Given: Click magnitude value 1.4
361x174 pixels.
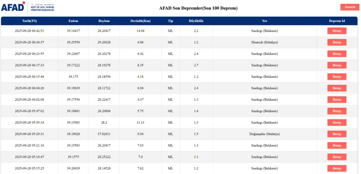Looking at the screenshot, I should (196, 111).
